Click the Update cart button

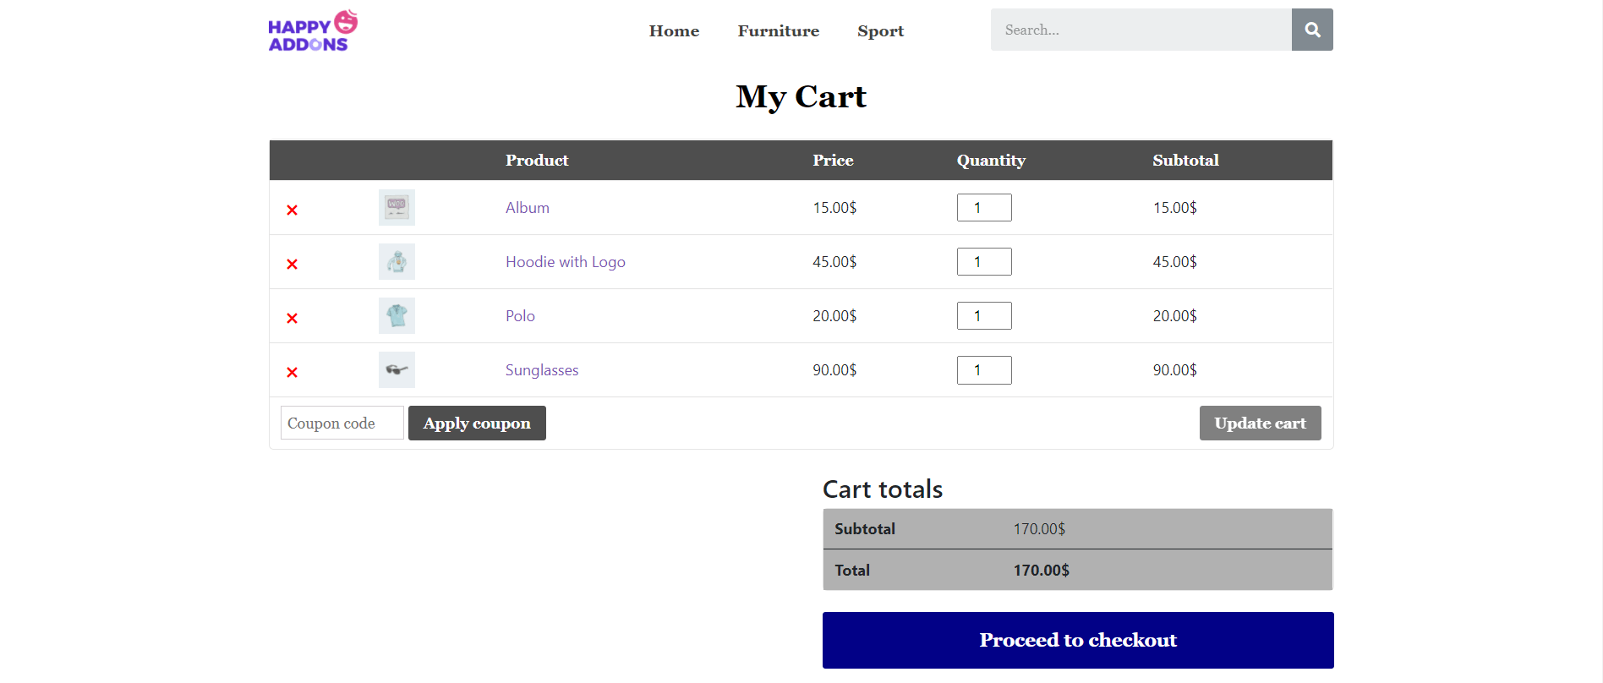coord(1260,423)
